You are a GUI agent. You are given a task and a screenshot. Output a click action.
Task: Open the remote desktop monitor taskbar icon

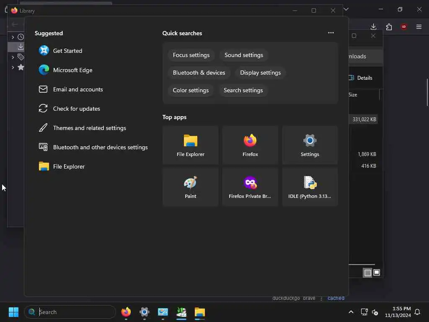click(163, 312)
